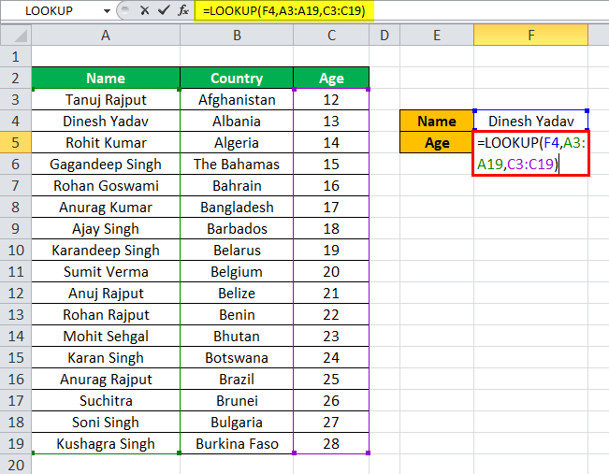Select the highlighted column F header
609x474 pixels.
[530, 36]
